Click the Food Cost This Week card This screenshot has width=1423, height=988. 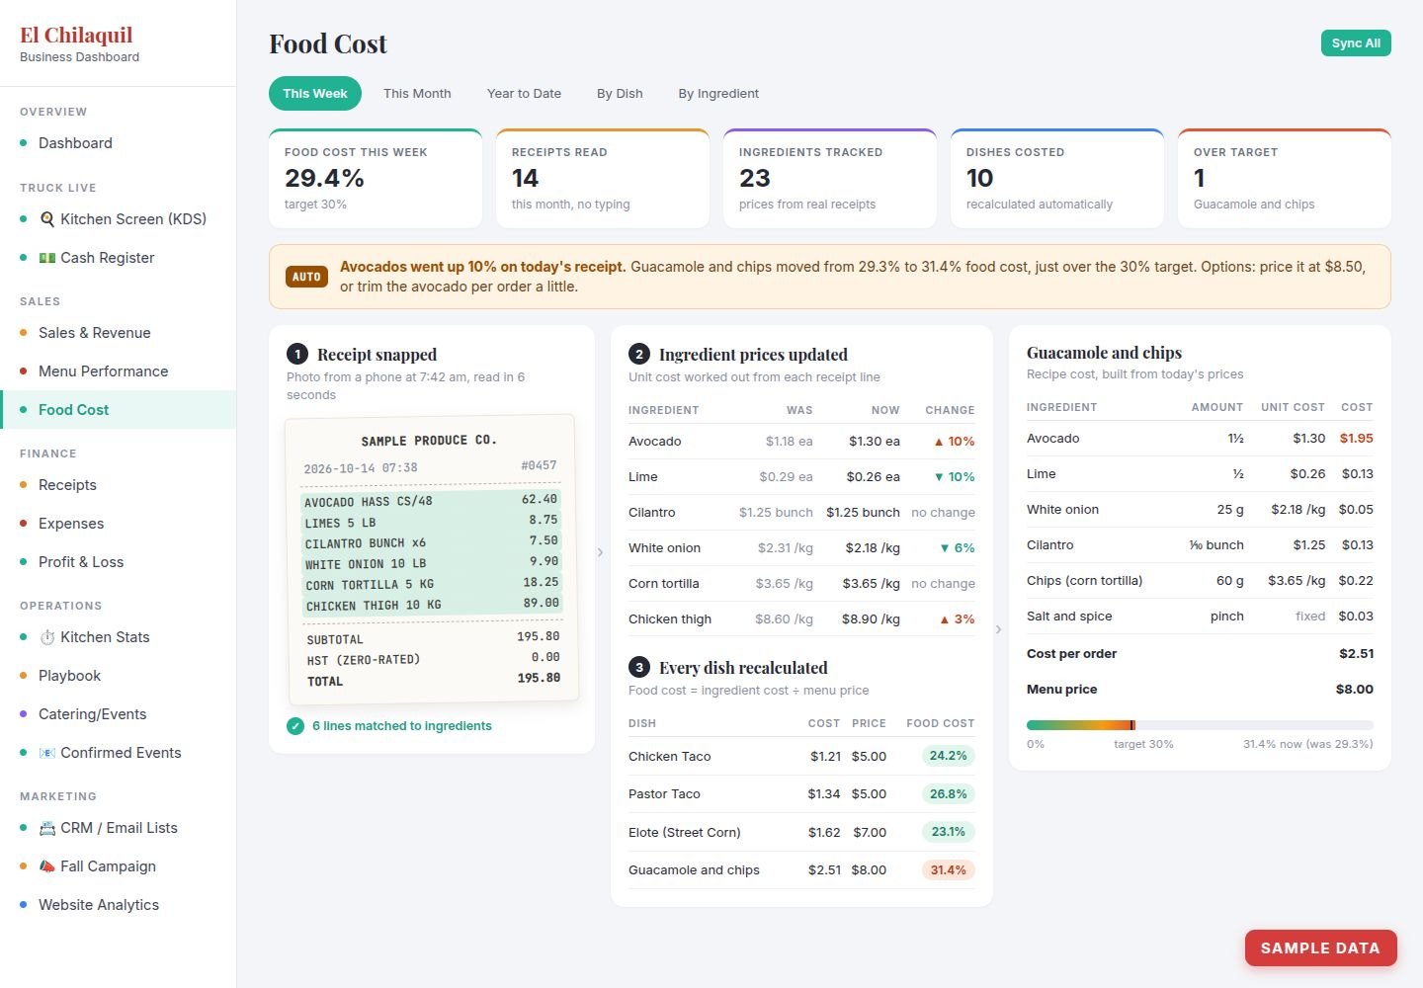(376, 179)
